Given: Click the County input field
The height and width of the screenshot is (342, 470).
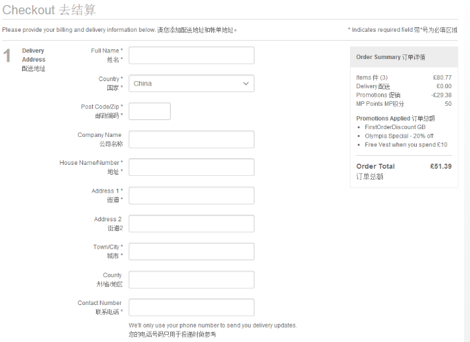Looking at the screenshot, I should tap(192, 280).
